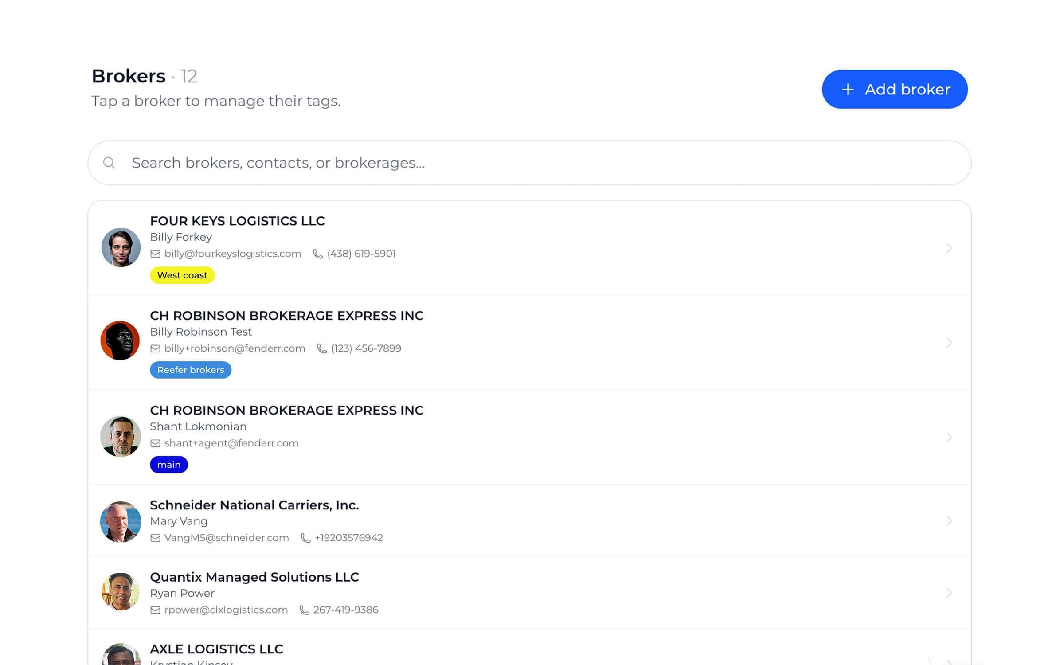
Task: Click the Add broker button
Action: [895, 89]
